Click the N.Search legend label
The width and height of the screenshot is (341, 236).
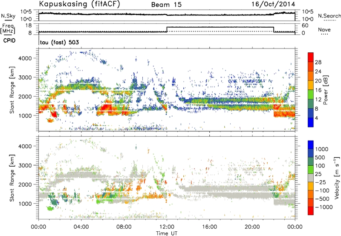pyautogui.click(x=329, y=16)
